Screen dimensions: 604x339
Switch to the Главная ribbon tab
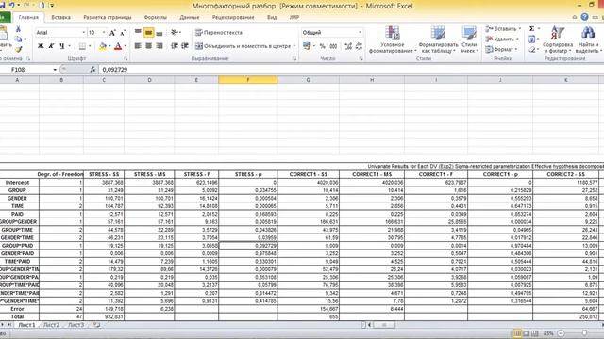[28, 17]
